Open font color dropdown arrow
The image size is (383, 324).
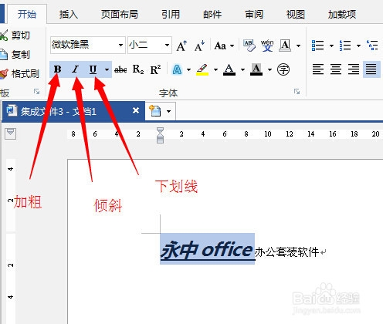coord(242,69)
